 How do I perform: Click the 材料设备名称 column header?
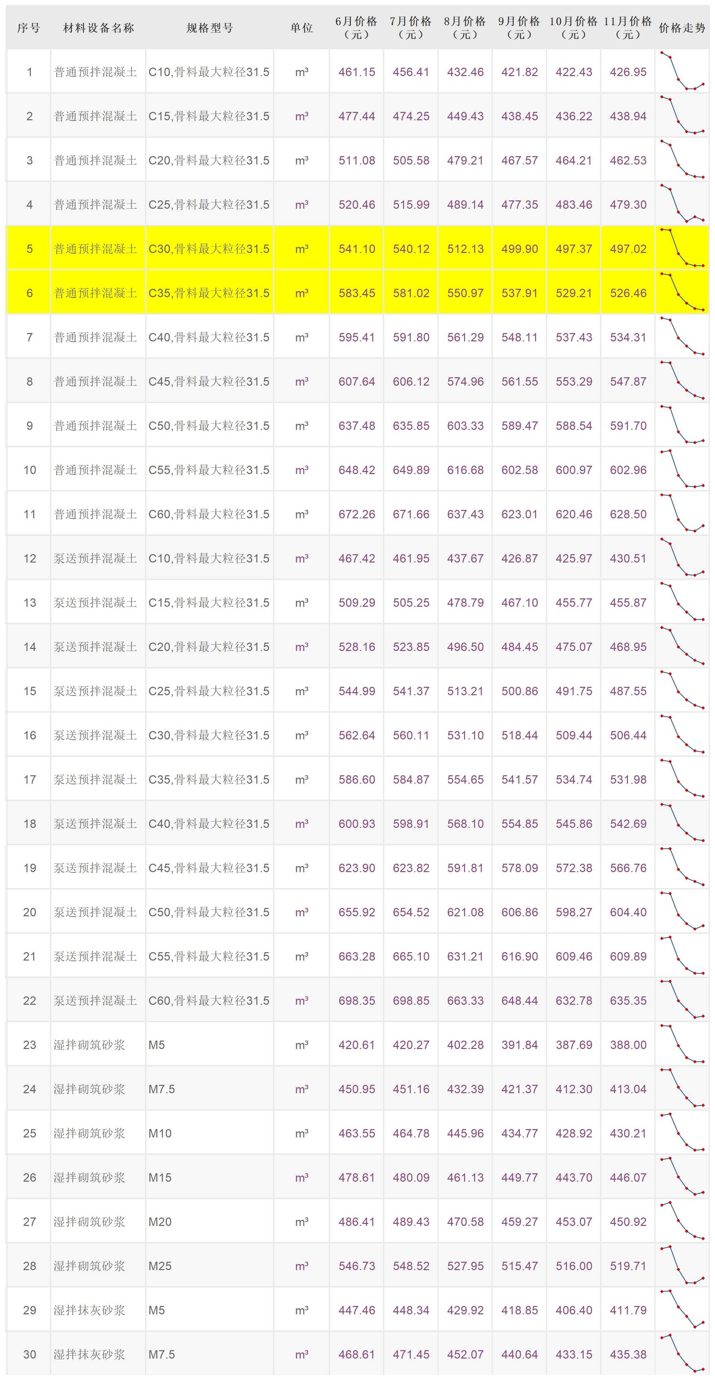point(99,28)
